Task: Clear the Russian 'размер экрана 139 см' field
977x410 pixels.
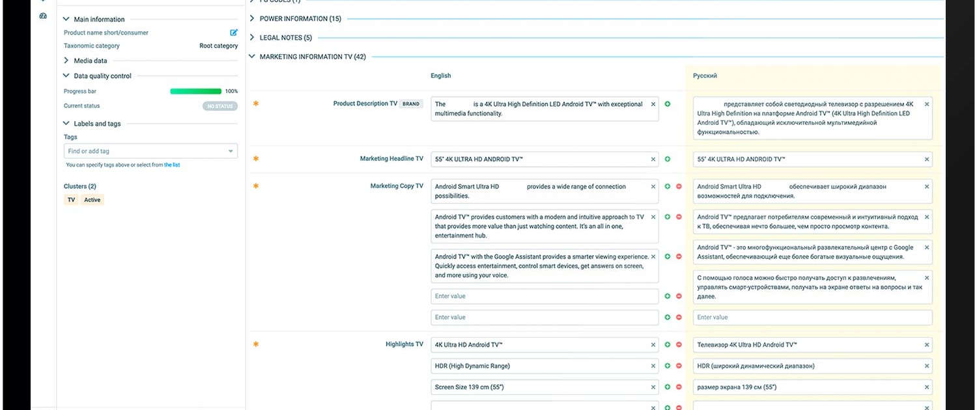Action: coord(927,388)
